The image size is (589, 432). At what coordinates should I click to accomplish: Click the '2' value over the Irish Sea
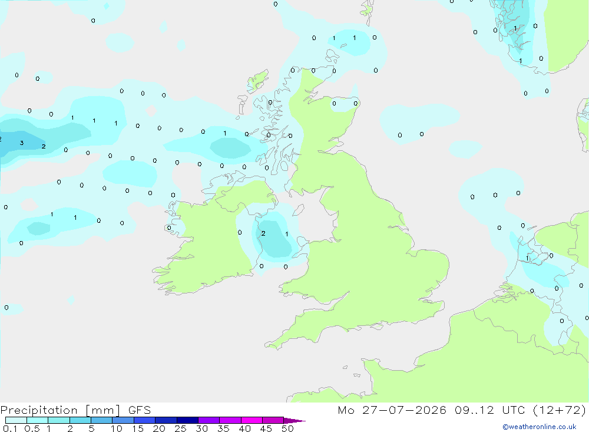click(x=263, y=233)
